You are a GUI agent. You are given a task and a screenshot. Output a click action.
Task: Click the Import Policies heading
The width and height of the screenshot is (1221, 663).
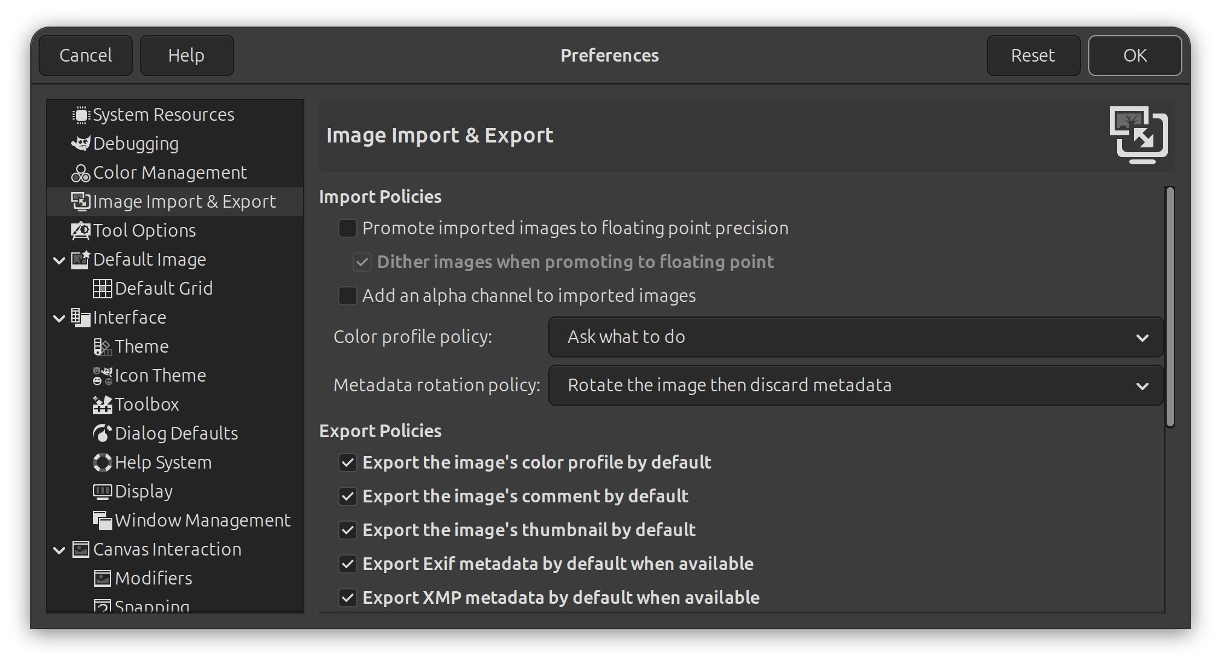380,197
